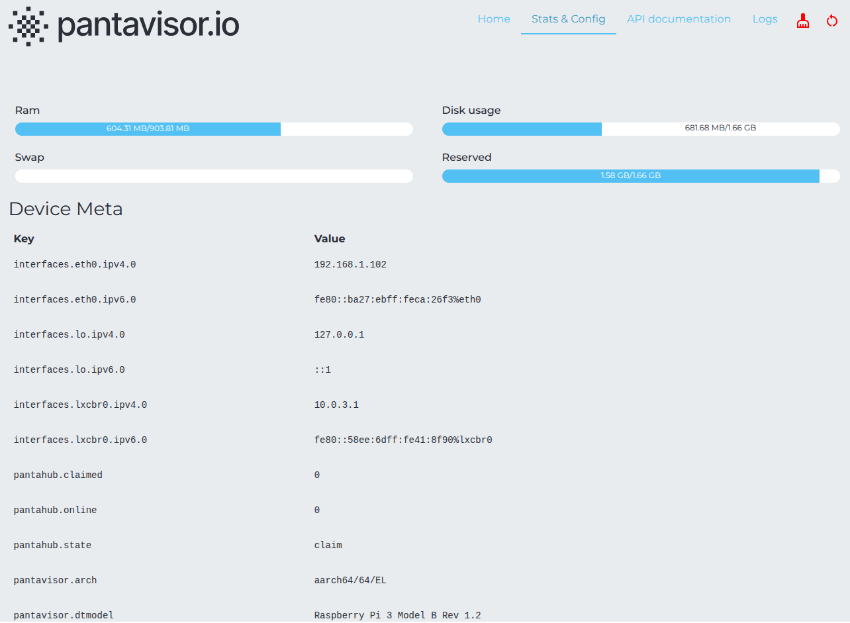
Task: Switch to the Home tab
Action: [494, 19]
